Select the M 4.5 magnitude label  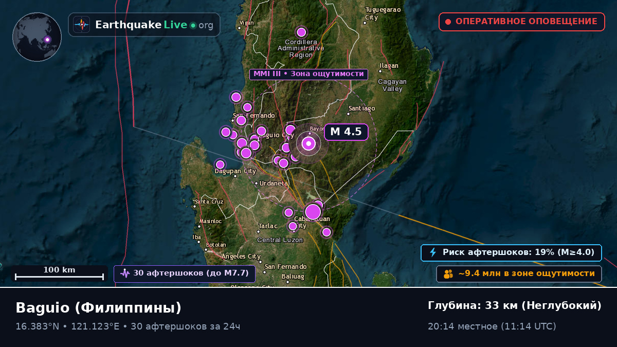click(x=346, y=132)
